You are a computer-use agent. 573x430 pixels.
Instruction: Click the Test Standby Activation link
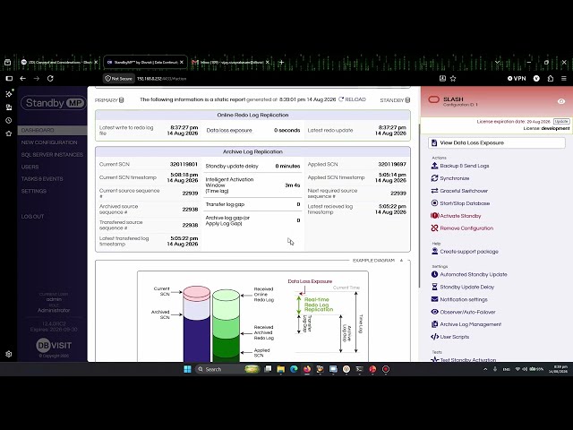(x=468, y=360)
